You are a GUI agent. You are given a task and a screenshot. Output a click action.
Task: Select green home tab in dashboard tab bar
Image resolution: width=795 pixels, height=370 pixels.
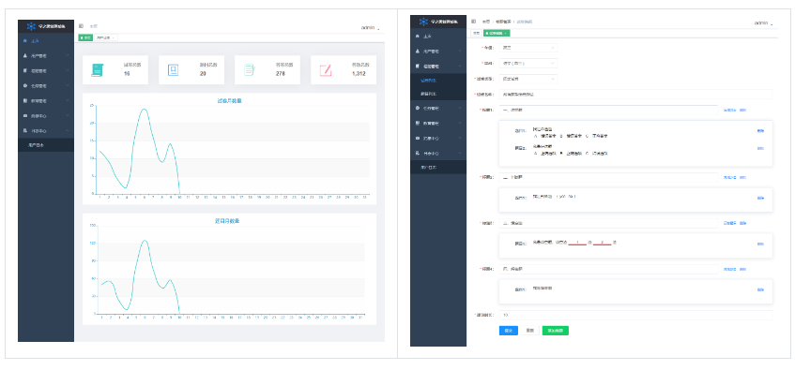tap(85, 37)
